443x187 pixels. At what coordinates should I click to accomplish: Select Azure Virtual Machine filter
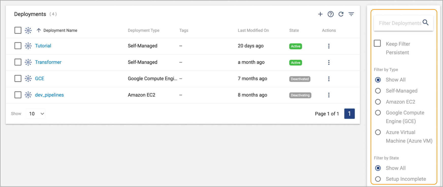pyautogui.click(x=378, y=132)
